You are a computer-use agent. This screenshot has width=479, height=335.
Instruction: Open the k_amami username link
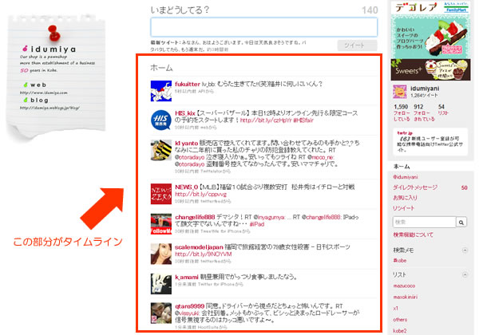[187, 277]
